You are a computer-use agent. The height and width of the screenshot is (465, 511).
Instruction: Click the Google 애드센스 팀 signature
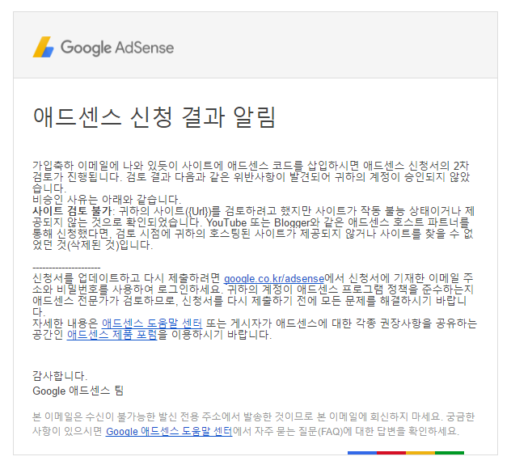click(x=78, y=391)
